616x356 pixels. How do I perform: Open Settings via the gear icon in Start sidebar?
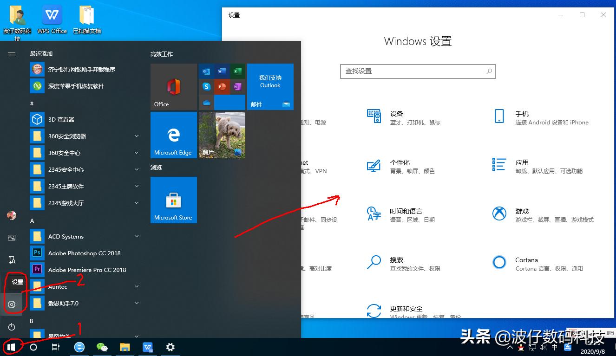(x=12, y=304)
